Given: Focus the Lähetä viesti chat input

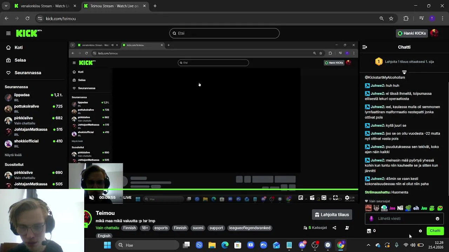Looking at the screenshot, I should 404,219.
